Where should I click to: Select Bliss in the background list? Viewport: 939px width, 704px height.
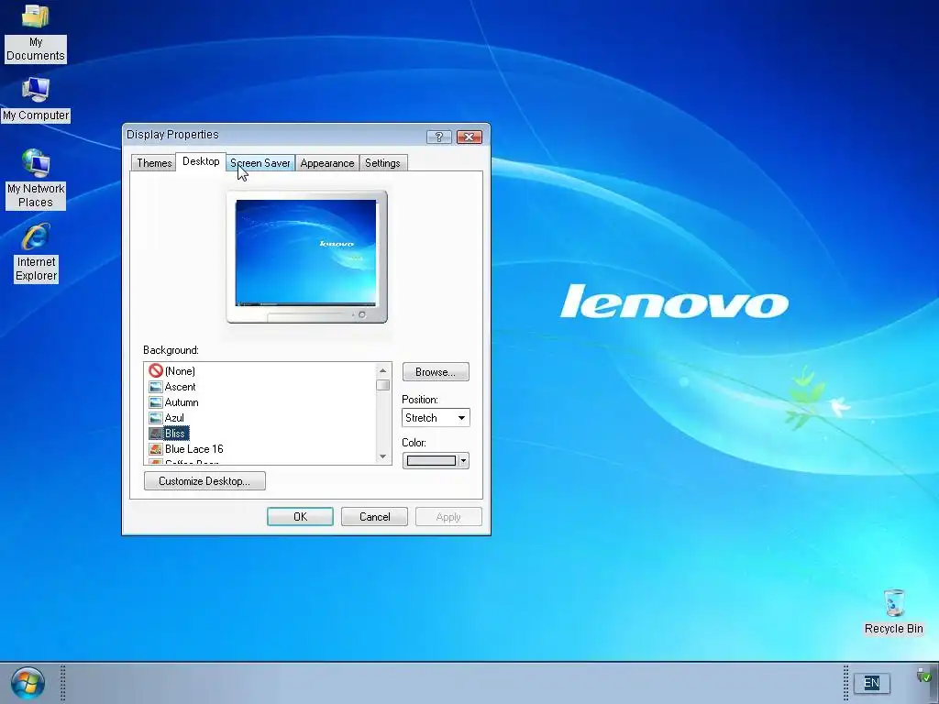coord(175,434)
